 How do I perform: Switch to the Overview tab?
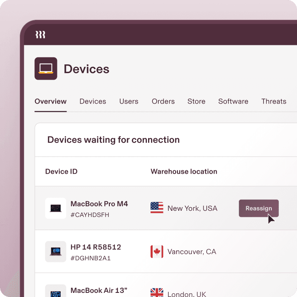(x=50, y=101)
